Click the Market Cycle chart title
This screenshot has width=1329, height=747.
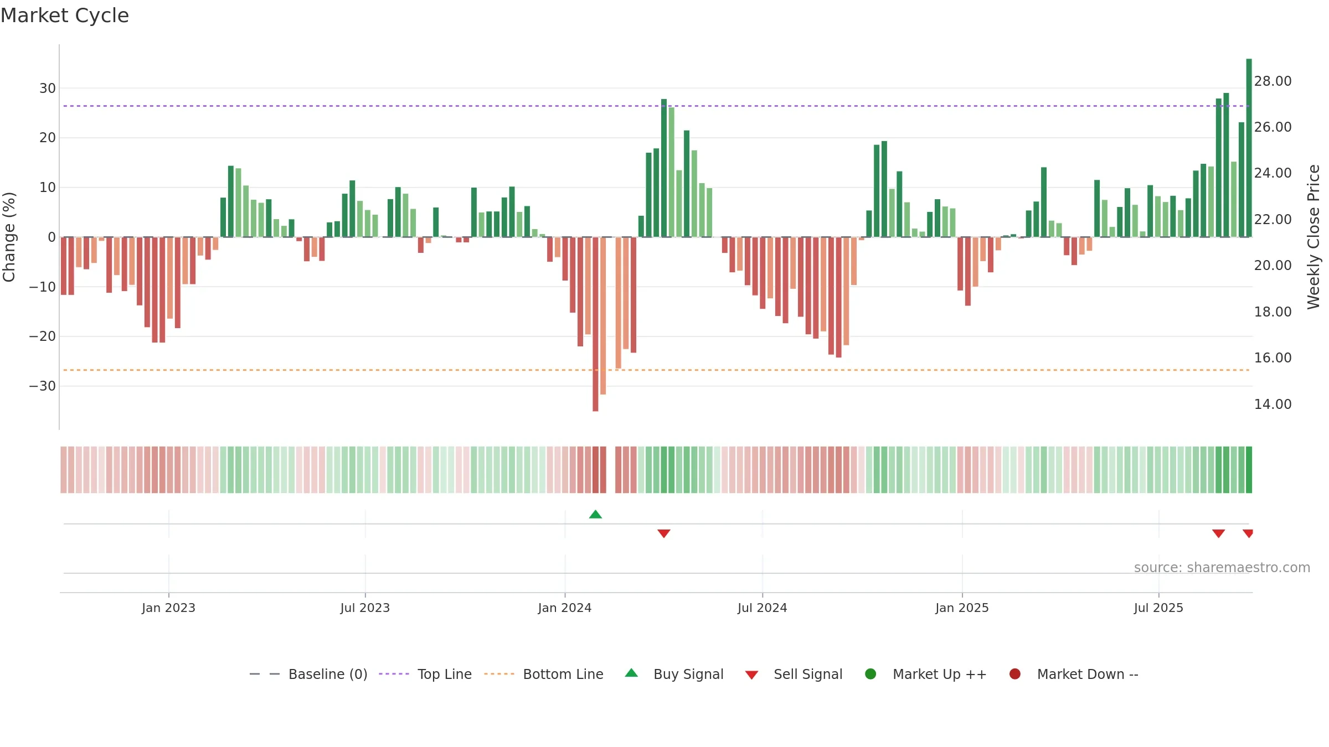[x=65, y=15]
